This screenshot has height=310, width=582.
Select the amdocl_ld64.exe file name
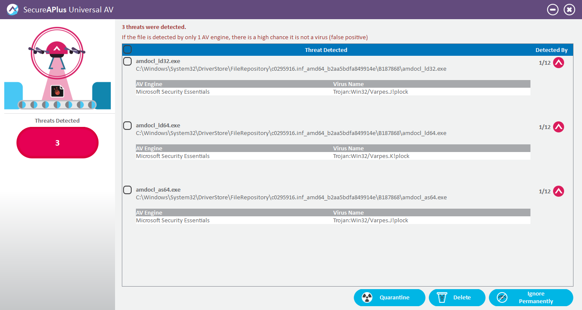pos(158,125)
